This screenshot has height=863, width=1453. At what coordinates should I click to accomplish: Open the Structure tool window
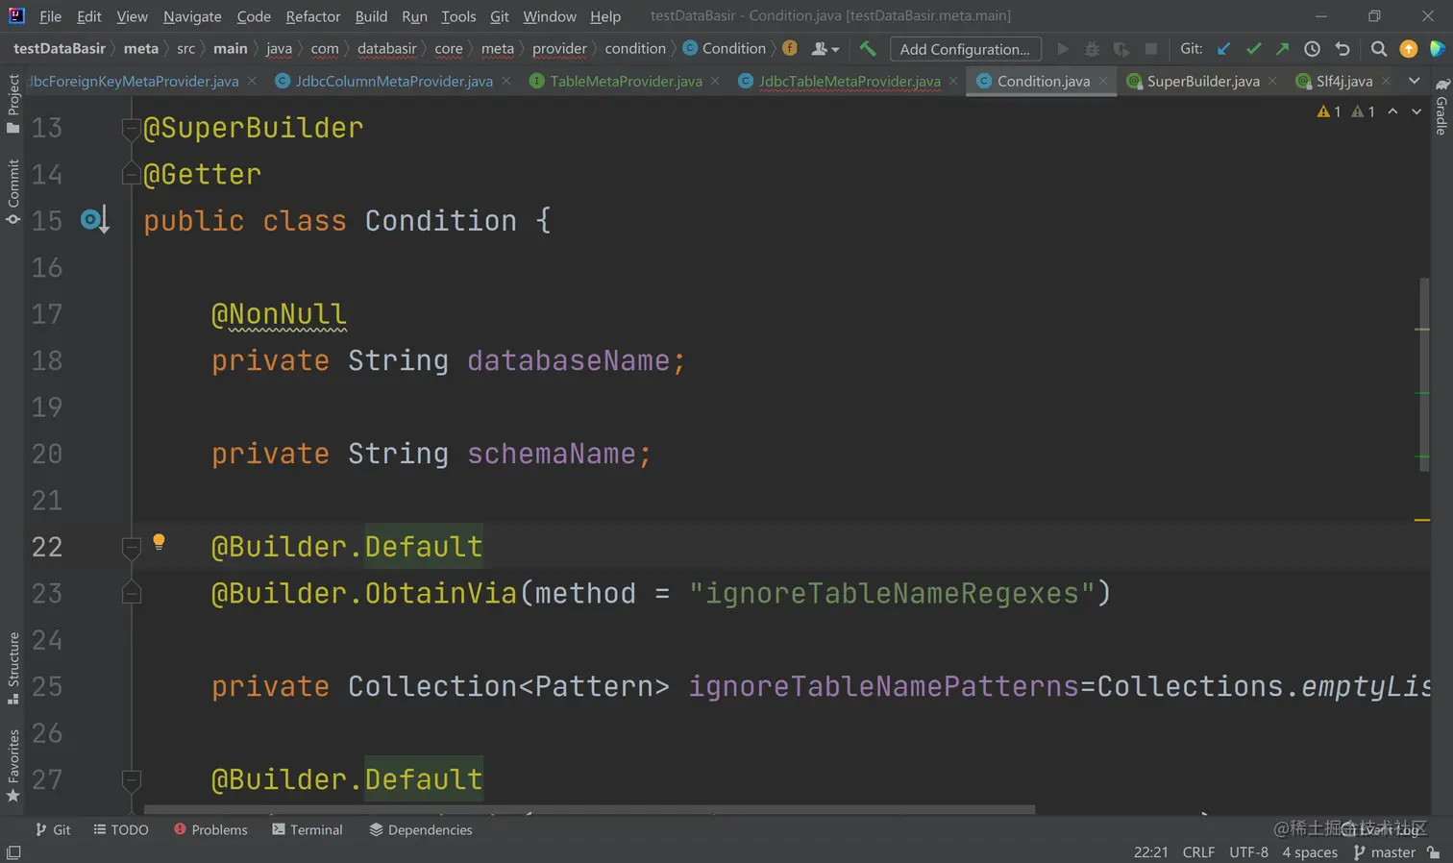point(12,668)
